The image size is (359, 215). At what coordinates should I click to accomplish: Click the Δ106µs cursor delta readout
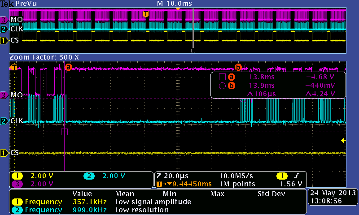tap(262, 94)
